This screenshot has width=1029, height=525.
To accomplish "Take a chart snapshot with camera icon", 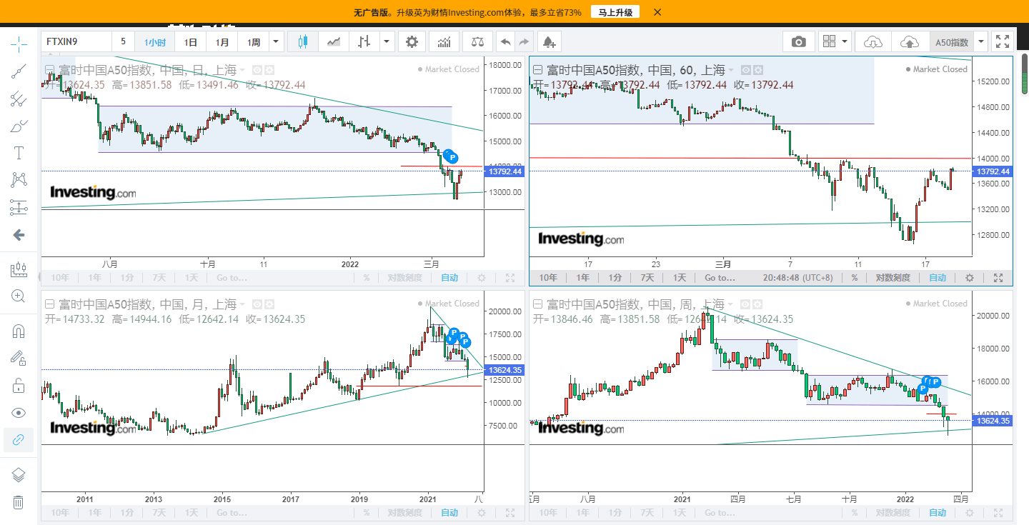I will point(799,42).
